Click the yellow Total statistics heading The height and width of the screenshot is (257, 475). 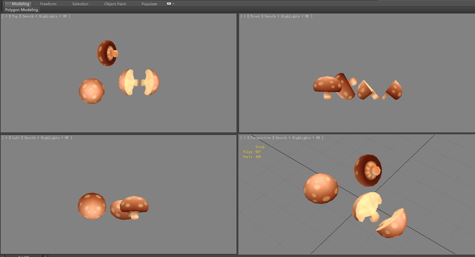coord(260,147)
